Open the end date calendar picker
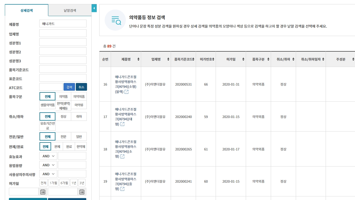Image resolution: width=355 pixels, height=200 pixels. pos(82,192)
